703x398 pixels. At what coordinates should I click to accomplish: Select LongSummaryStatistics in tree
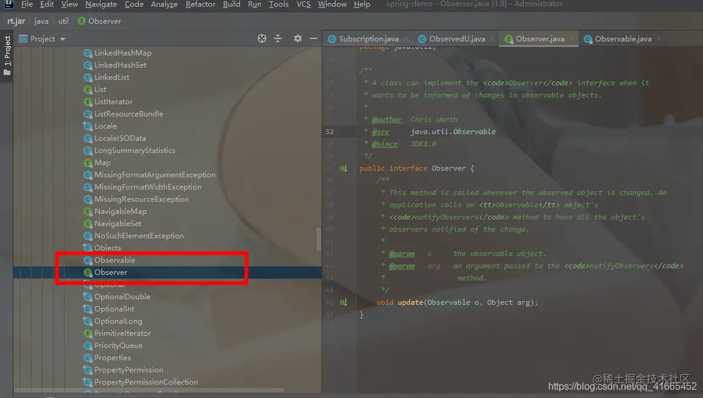pos(135,151)
